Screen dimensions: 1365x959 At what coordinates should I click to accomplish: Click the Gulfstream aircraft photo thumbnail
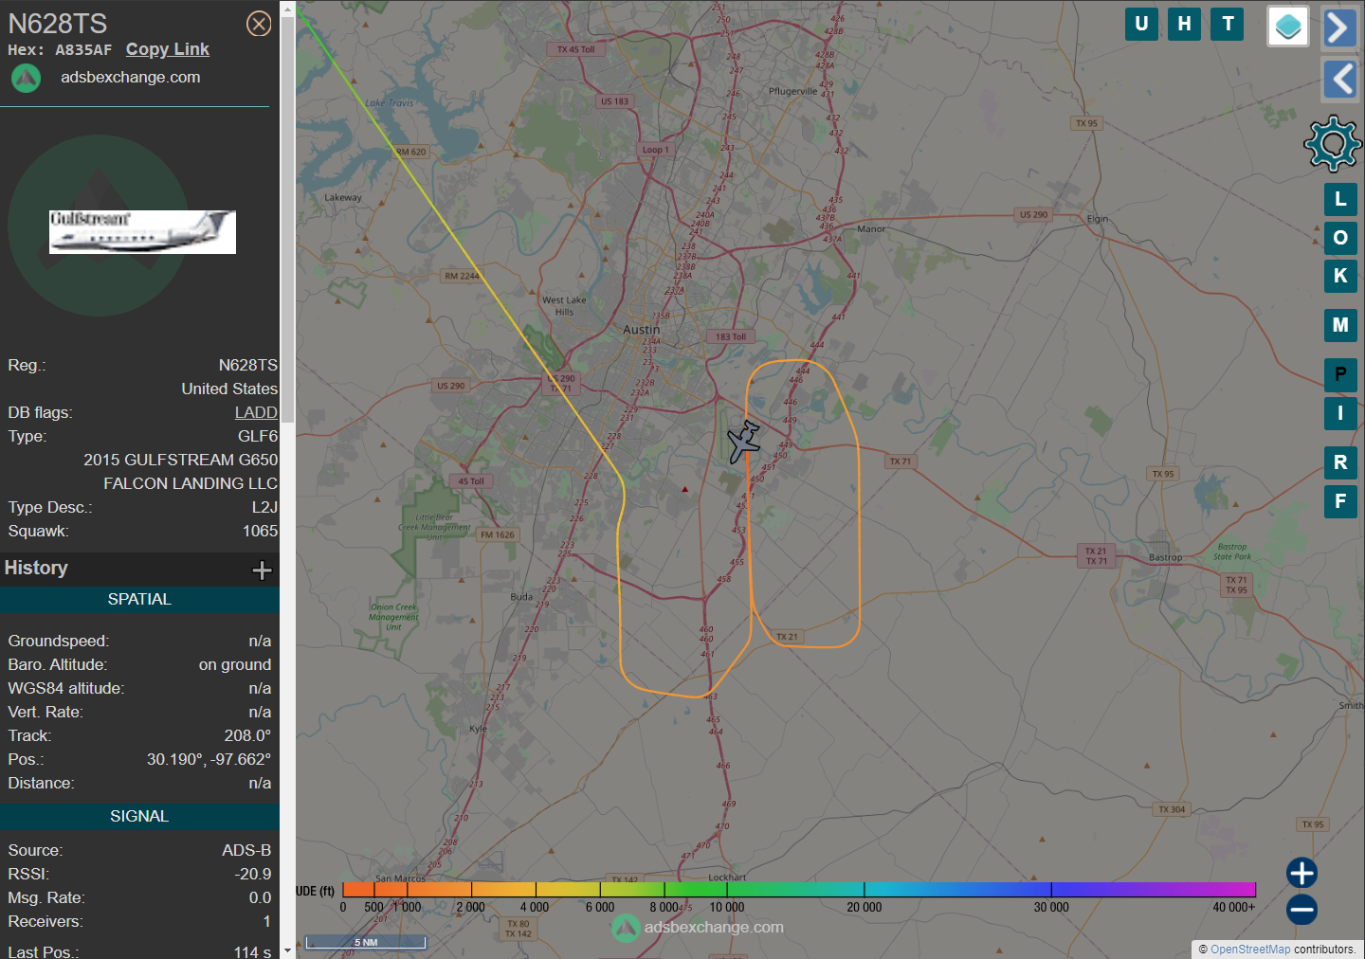142,232
